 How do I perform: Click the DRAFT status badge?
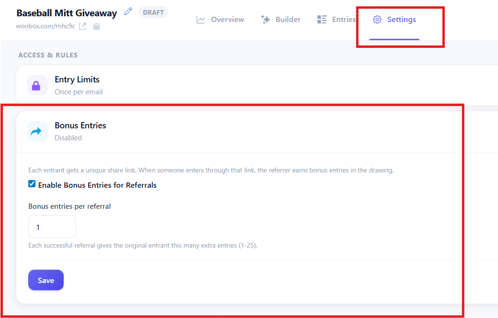153,12
